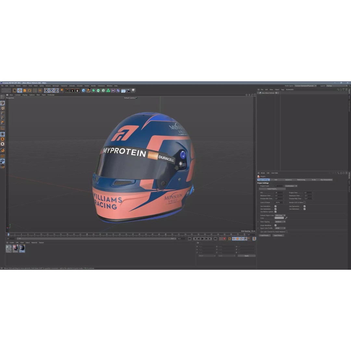Click the Load Preset button
Image resolution: width=351 pixels, height=351 pixels.
click(x=265, y=235)
